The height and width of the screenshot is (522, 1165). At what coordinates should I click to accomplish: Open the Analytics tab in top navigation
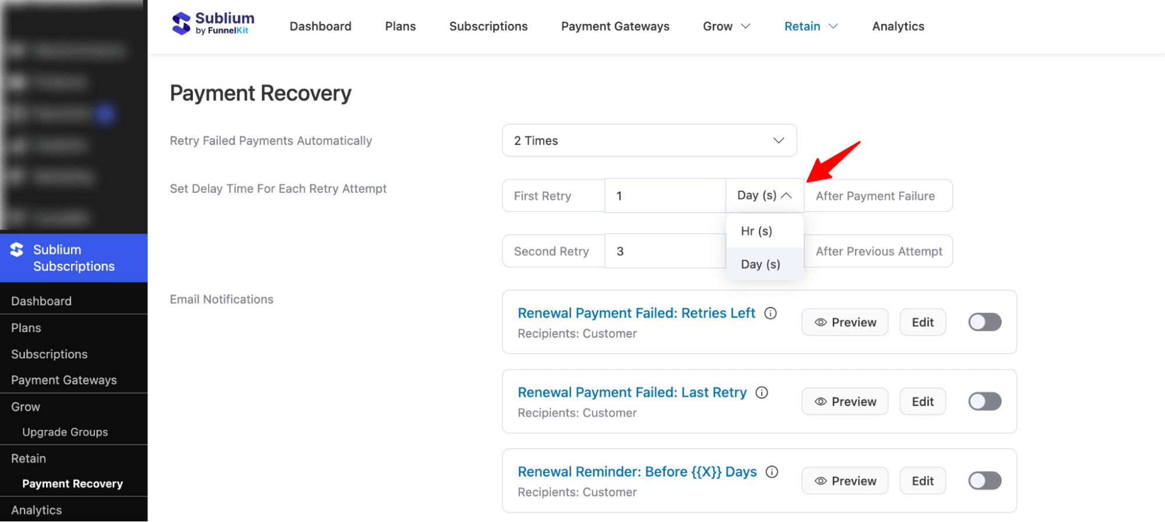coord(897,26)
